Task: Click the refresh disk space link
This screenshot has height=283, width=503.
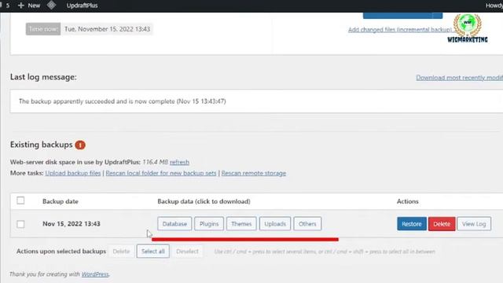Action: [x=179, y=162]
